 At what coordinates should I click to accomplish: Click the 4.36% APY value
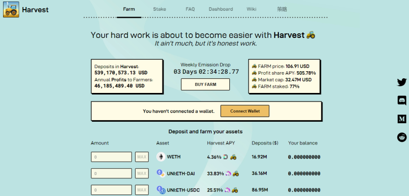214,157
